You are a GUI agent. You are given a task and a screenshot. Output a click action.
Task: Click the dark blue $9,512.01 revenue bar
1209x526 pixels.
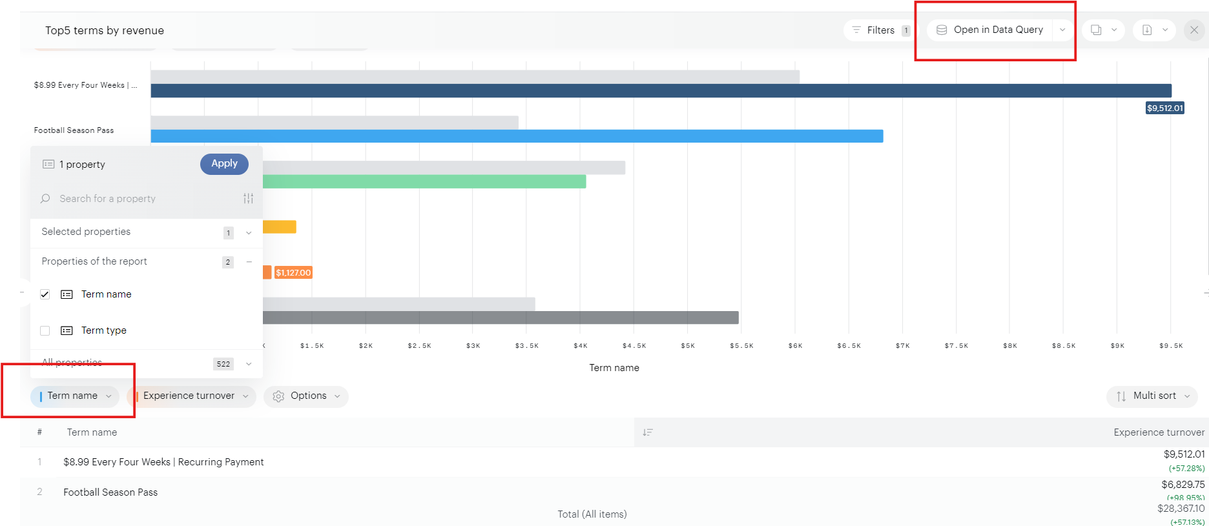[660, 91]
